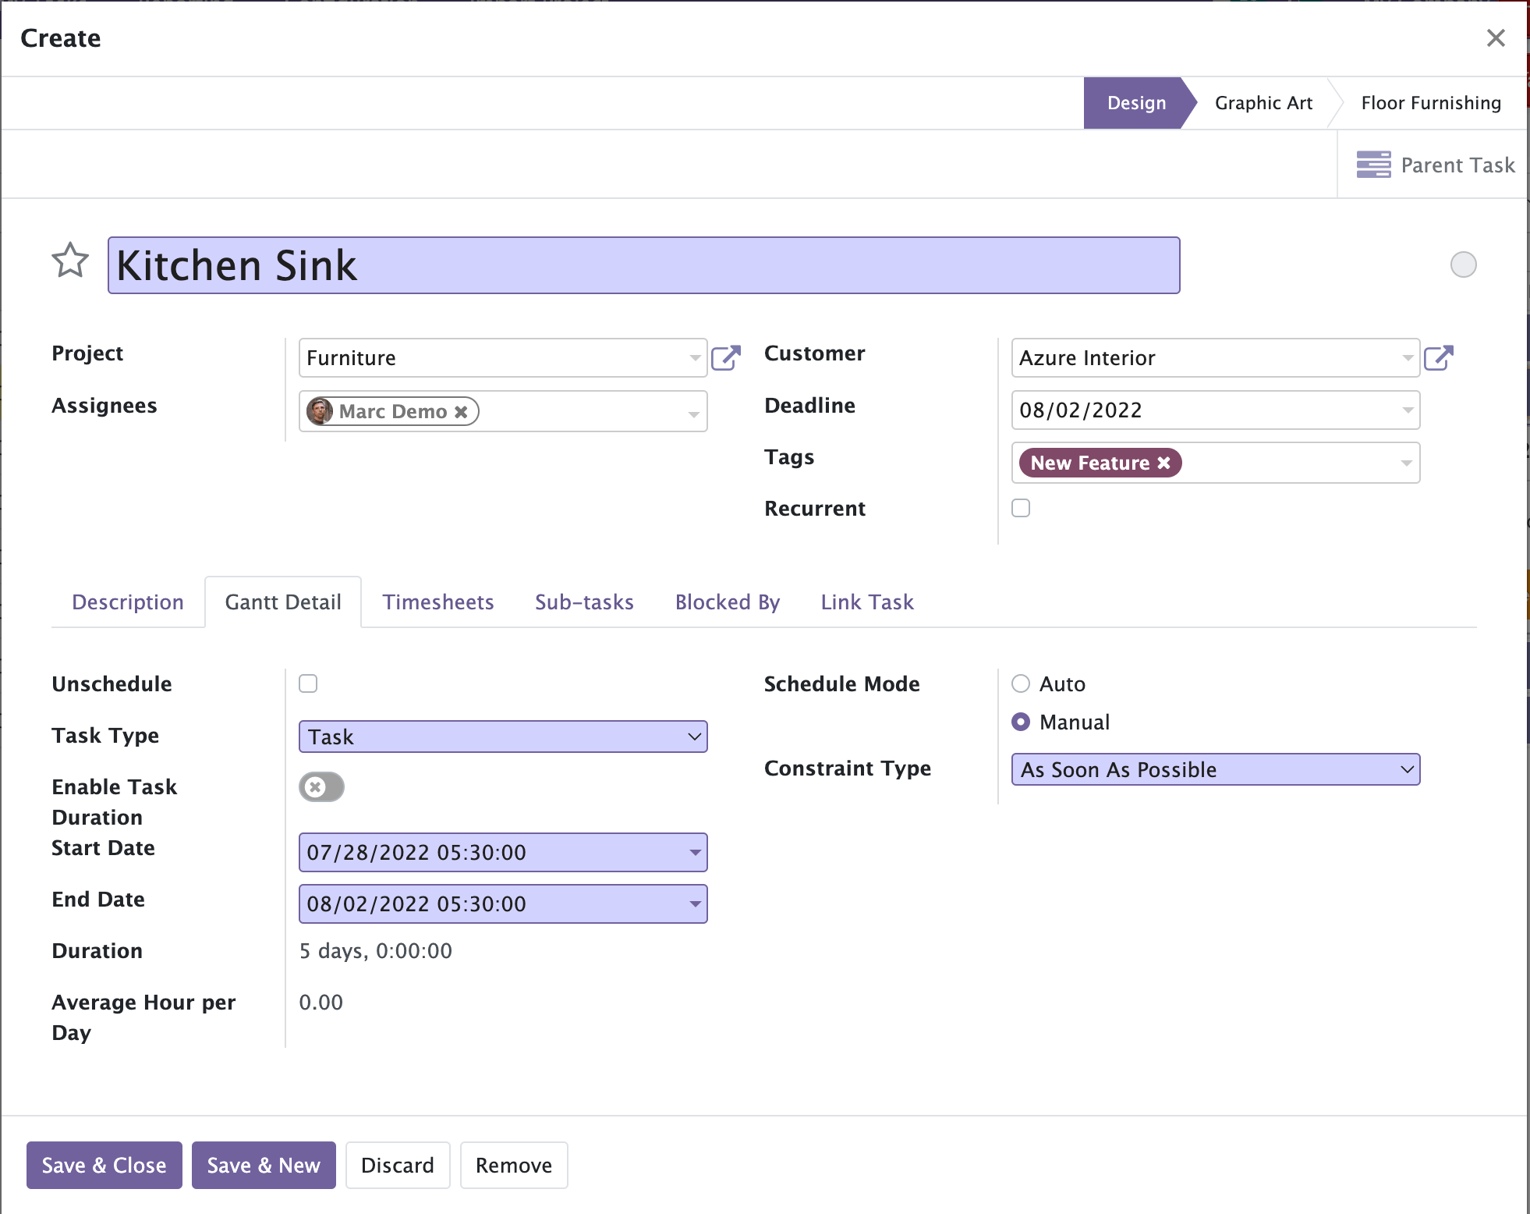
Task: Expand the Constraint Type dropdown
Action: pyautogui.click(x=1215, y=769)
